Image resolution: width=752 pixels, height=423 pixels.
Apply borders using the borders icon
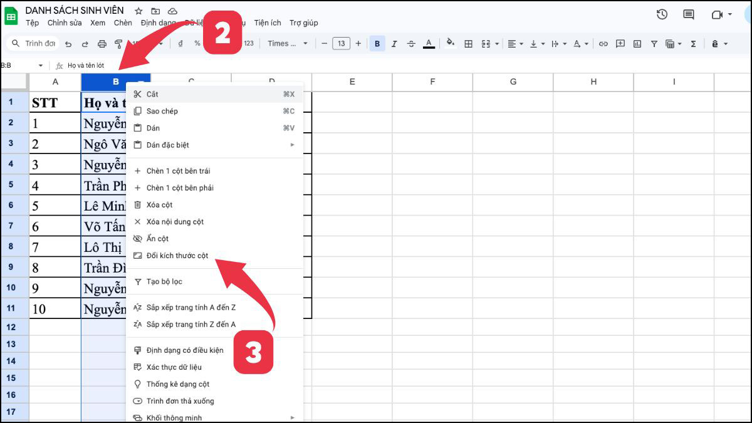coord(467,44)
